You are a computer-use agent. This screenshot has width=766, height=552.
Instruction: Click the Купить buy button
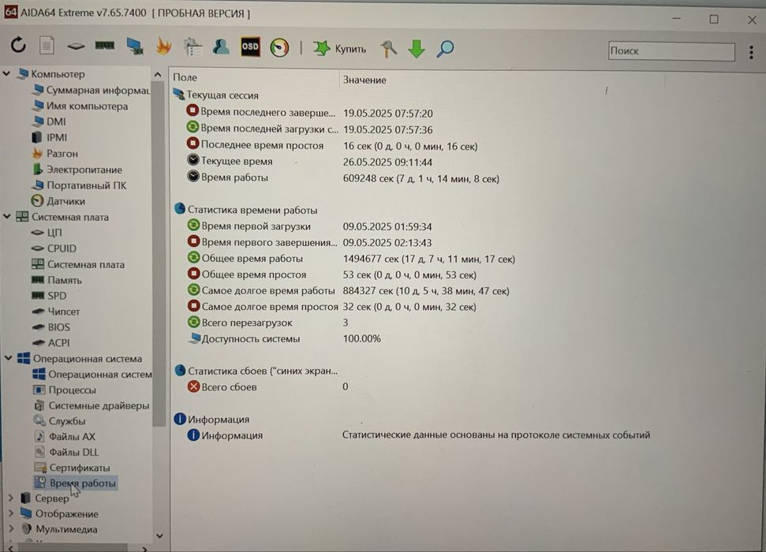[x=339, y=48]
